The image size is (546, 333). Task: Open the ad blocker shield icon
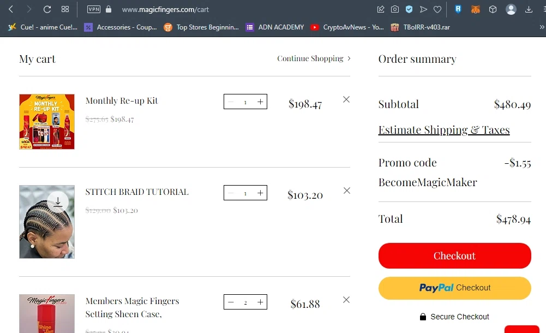pos(409,9)
